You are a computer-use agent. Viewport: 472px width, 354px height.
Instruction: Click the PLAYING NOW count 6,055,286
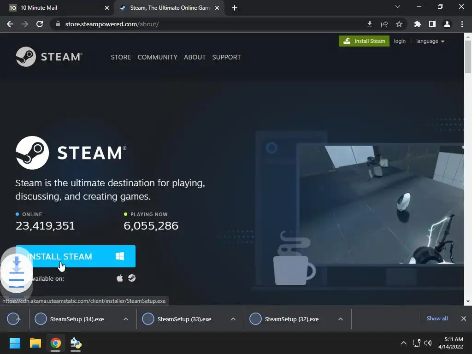pos(151,226)
